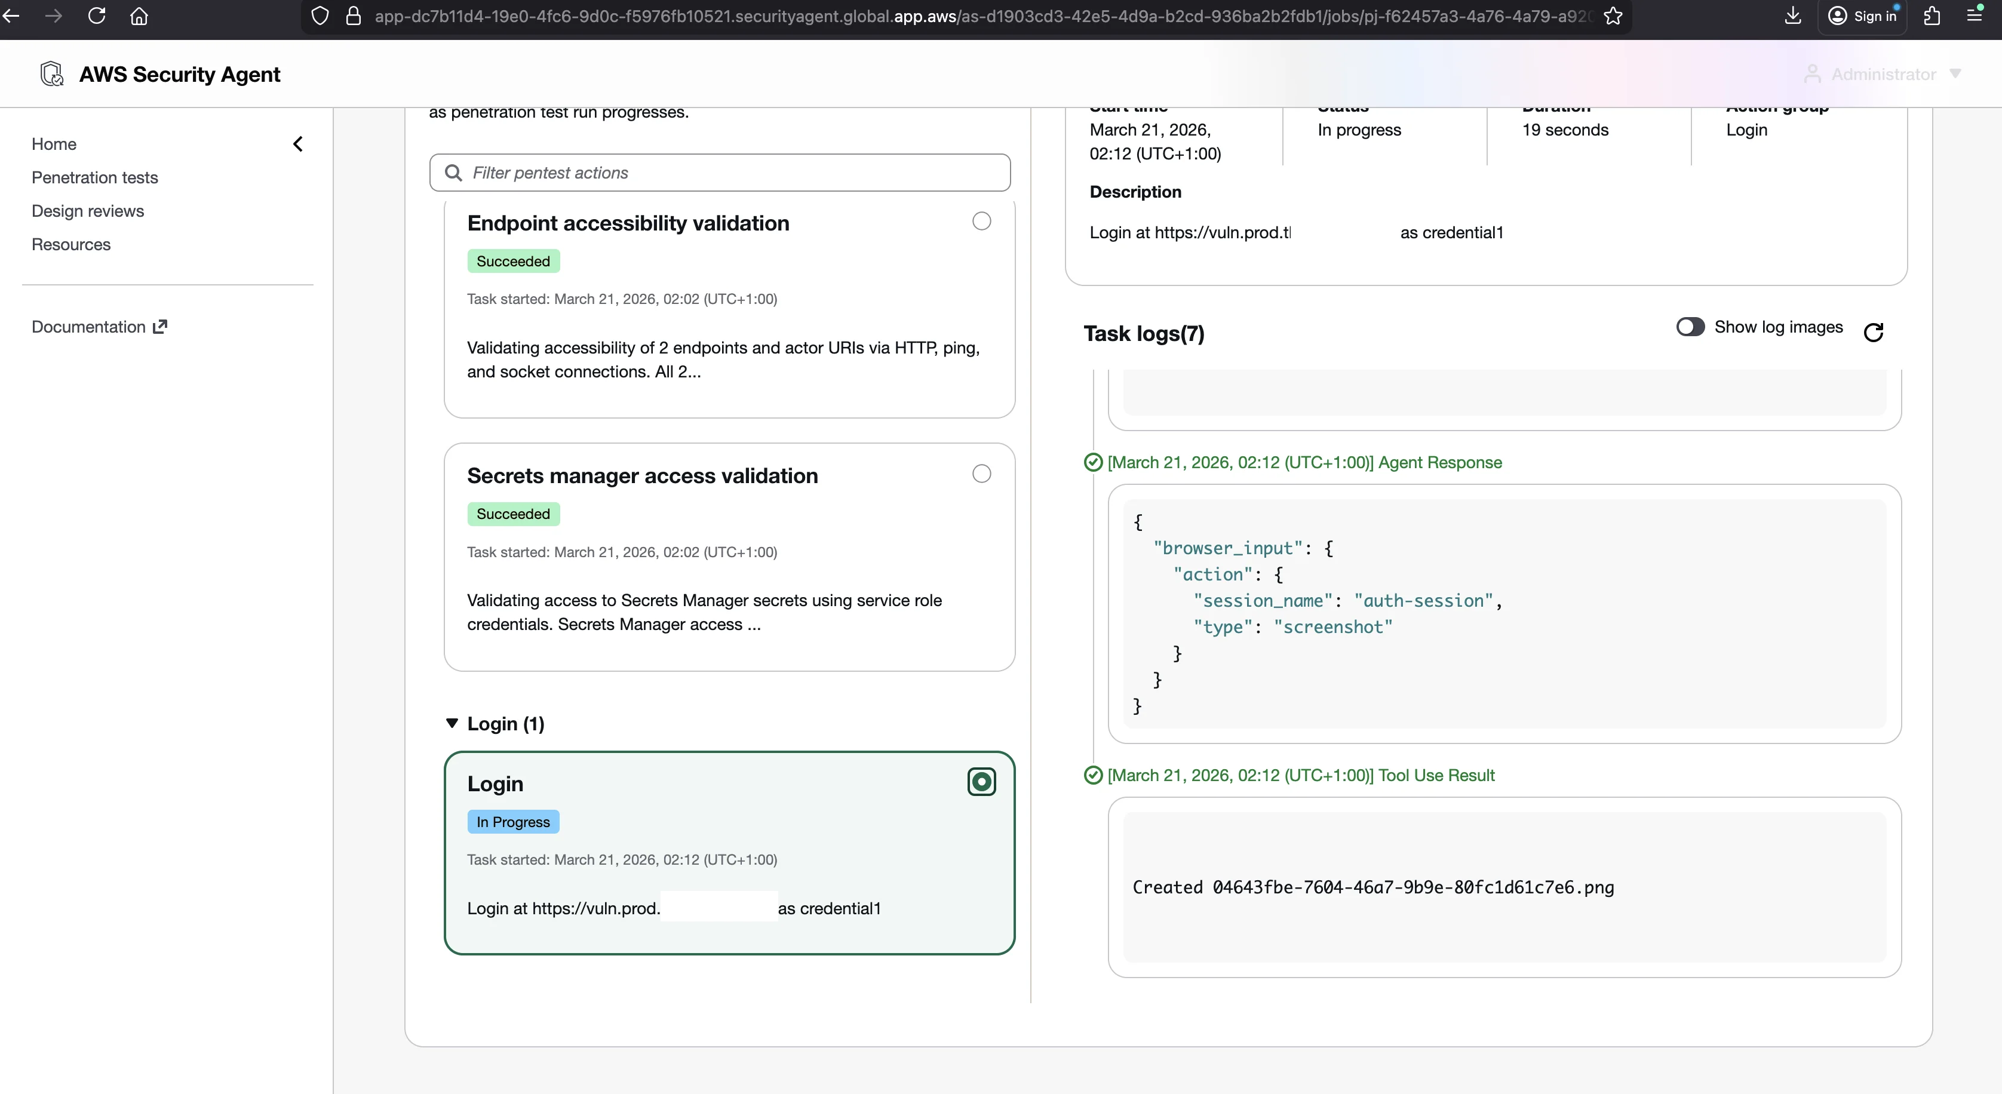Screen dimensions: 2002x1094
Task: Select Endpoint accessibility validation radio button
Action: point(981,221)
